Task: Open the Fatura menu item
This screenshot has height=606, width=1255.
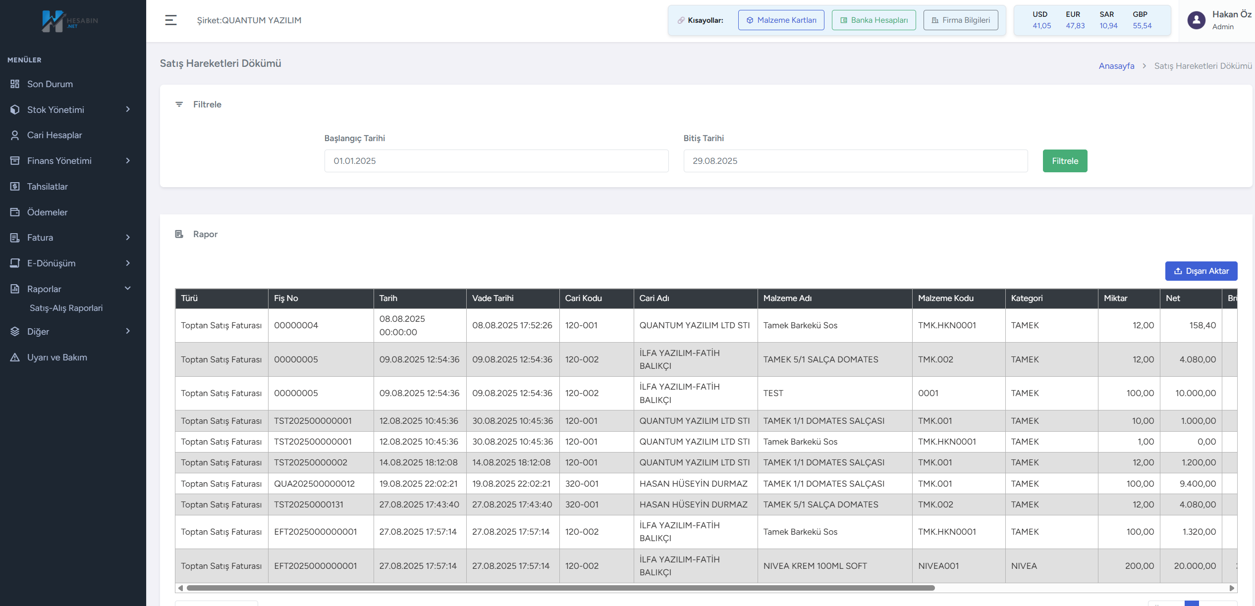Action: pyautogui.click(x=40, y=238)
